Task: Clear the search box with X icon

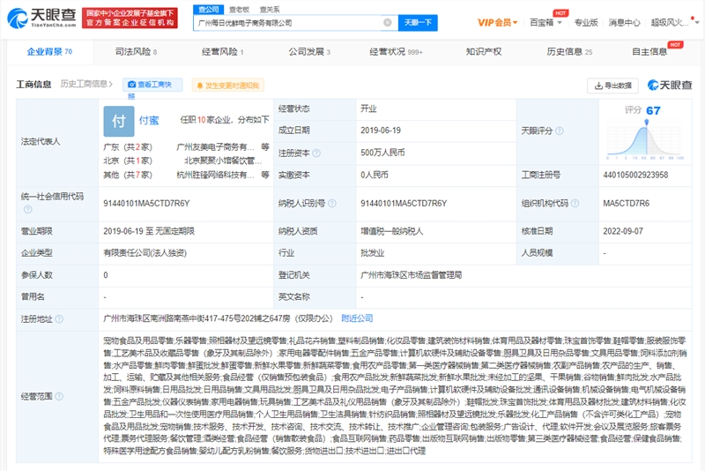Action: [387, 23]
